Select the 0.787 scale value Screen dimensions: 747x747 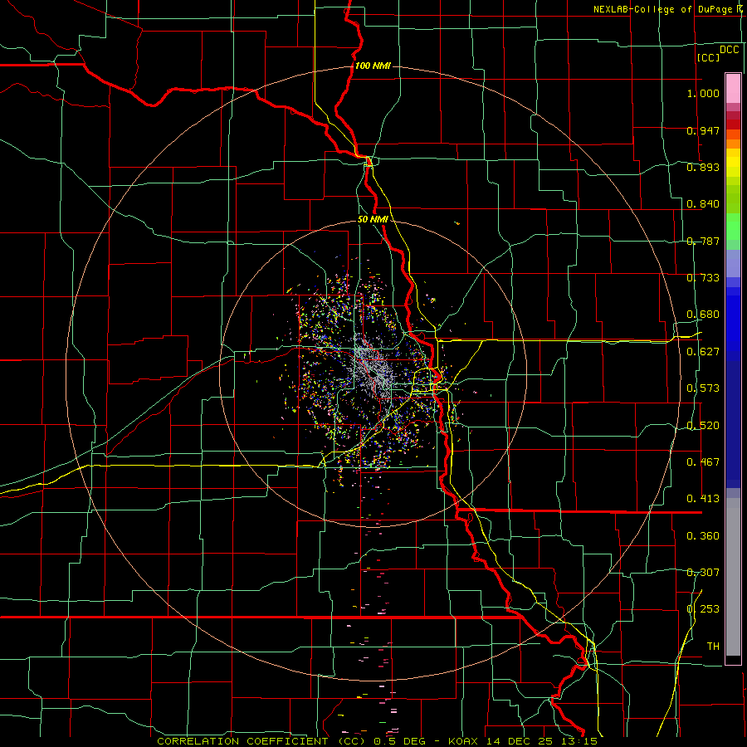(703, 241)
